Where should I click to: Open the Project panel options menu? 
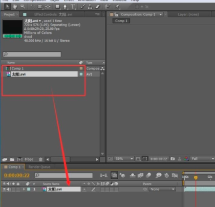click(97, 14)
